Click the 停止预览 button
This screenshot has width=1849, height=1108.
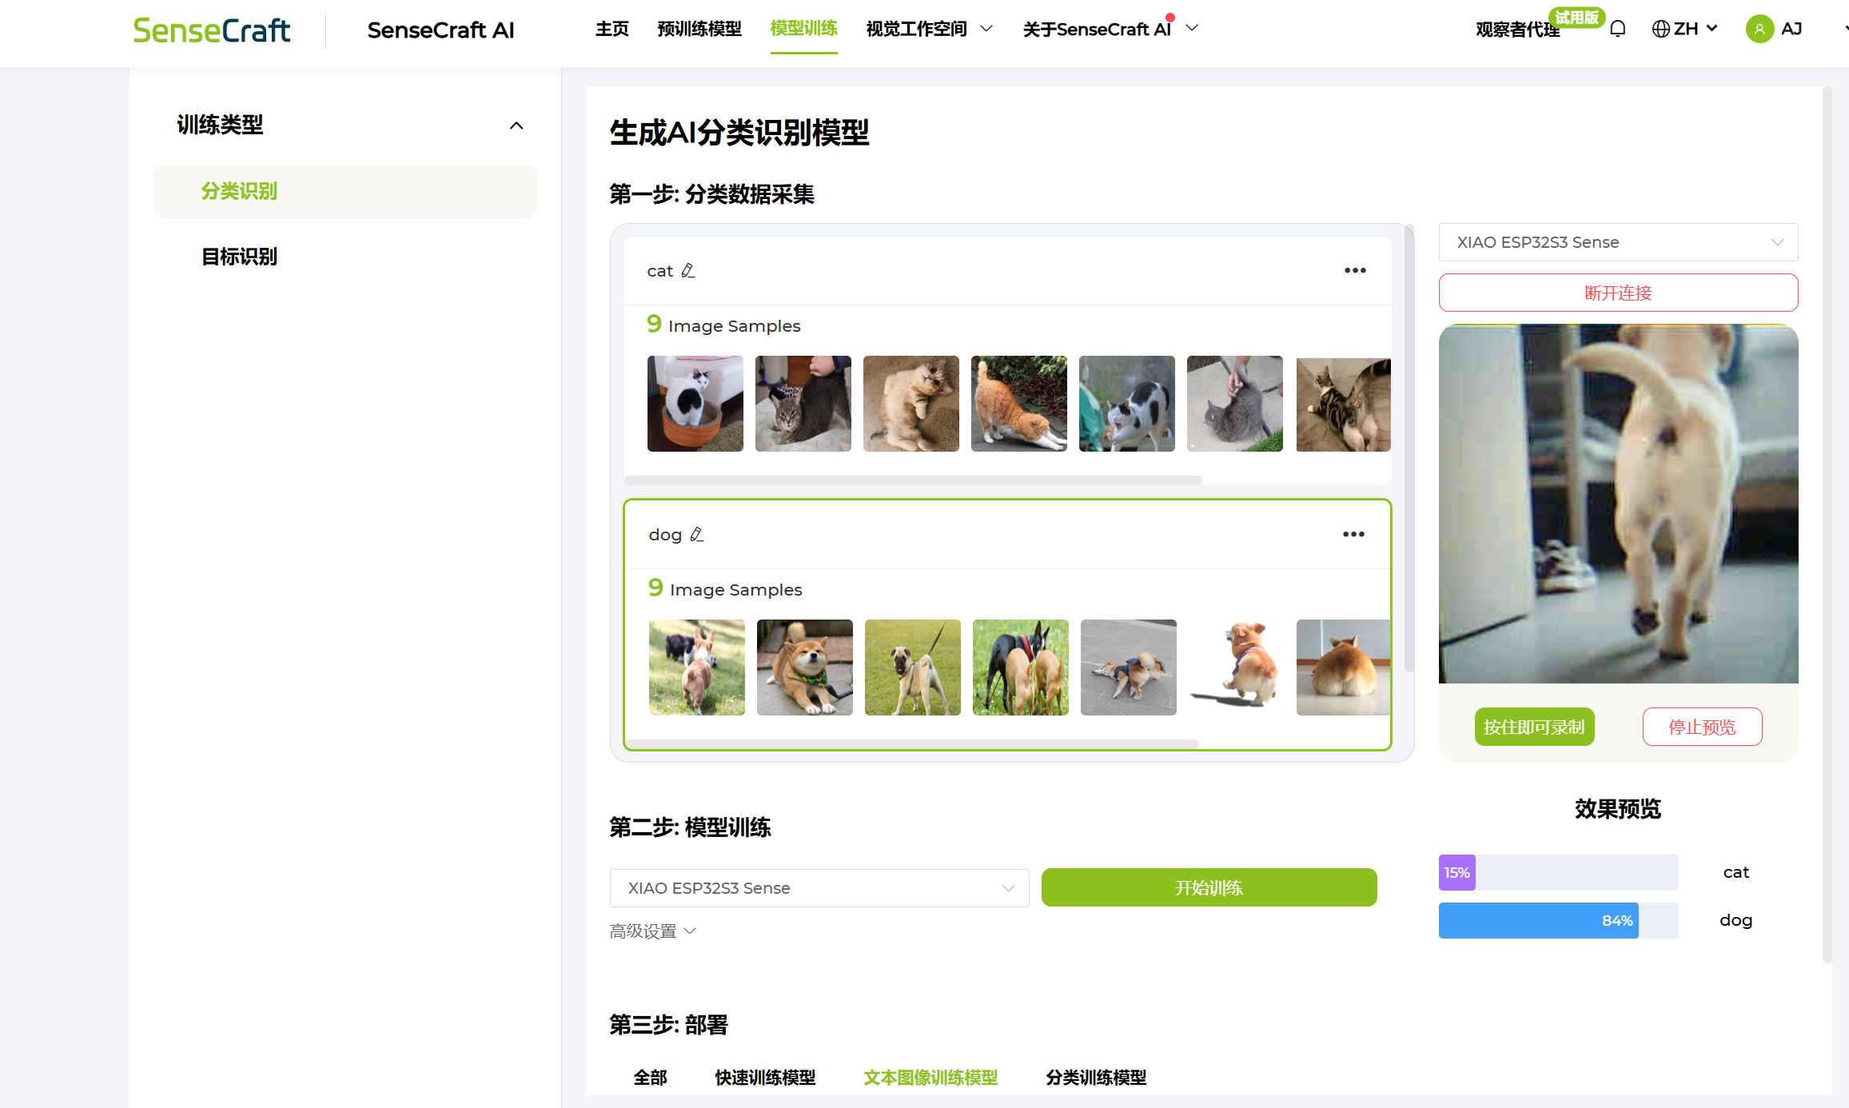pyautogui.click(x=1702, y=727)
